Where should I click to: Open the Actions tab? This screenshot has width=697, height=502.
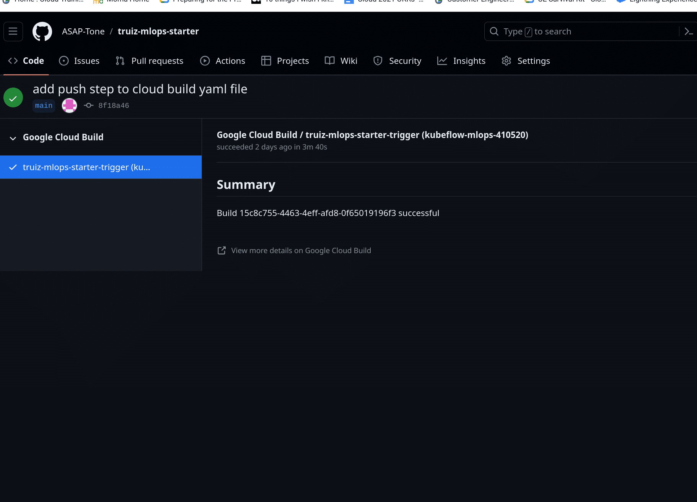click(x=223, y=61)
